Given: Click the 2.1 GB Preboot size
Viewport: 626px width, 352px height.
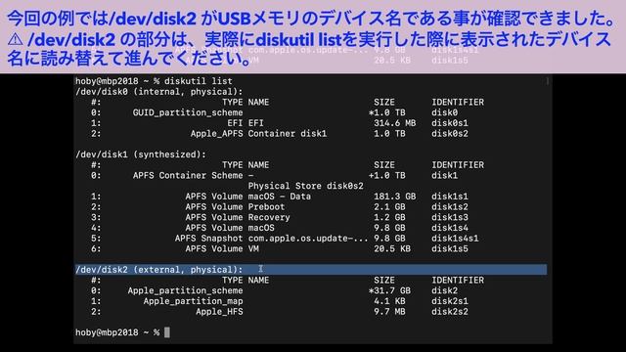Looking at the screenshot, I should (x=389, y=206).
